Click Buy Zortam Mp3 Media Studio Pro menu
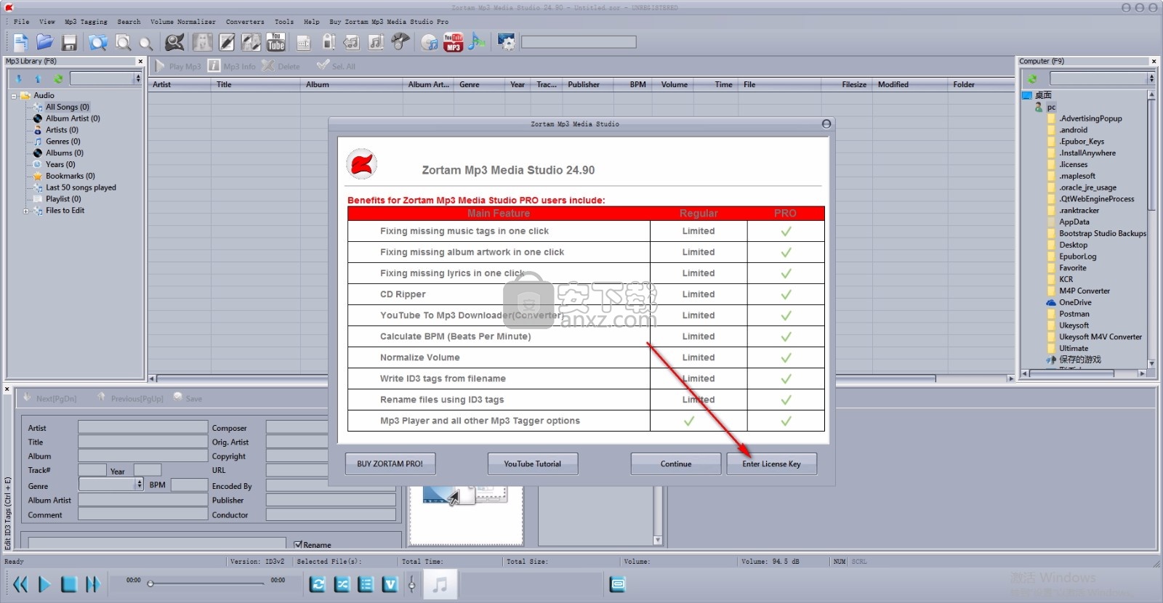 389,22
